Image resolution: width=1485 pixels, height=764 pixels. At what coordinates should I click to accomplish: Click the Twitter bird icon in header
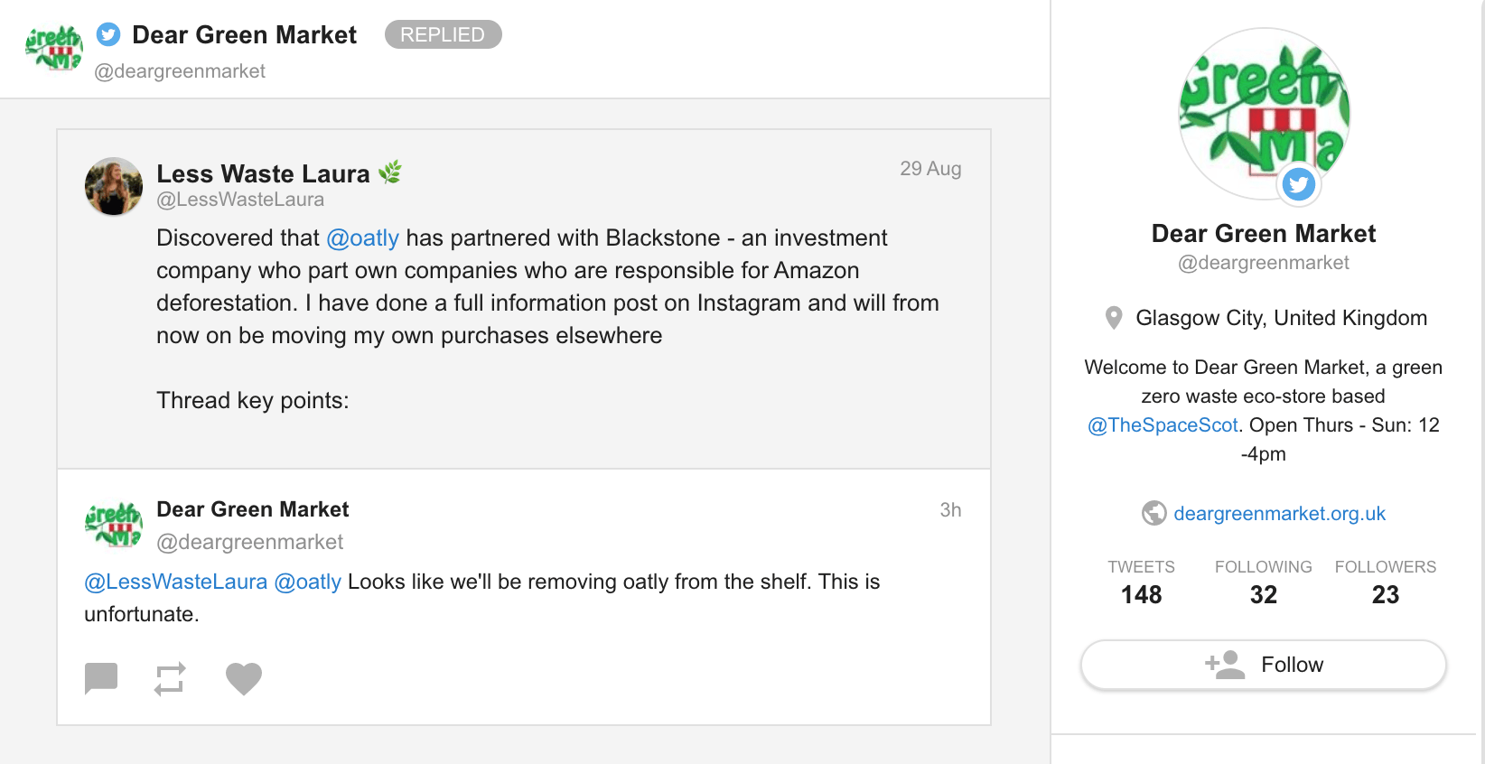(x=108, y=34)
